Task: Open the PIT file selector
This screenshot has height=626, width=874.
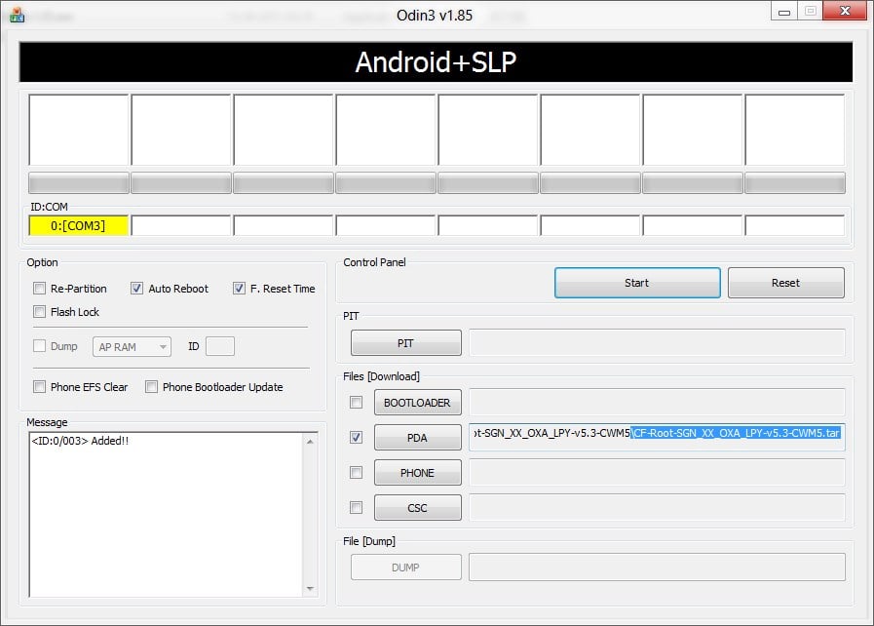Action: pyautogui.click(x=405, y=342)
